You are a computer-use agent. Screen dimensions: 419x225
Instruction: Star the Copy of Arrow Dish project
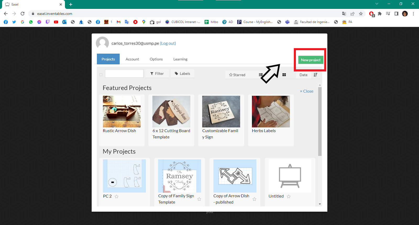click(x=254, y=199)
